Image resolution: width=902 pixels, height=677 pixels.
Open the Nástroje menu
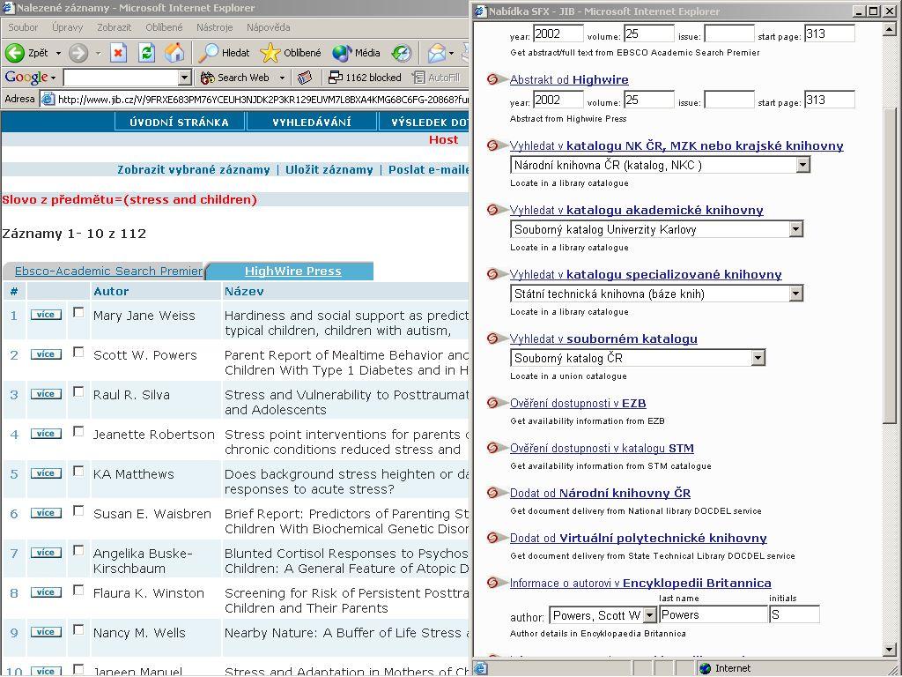coord(215,27)
